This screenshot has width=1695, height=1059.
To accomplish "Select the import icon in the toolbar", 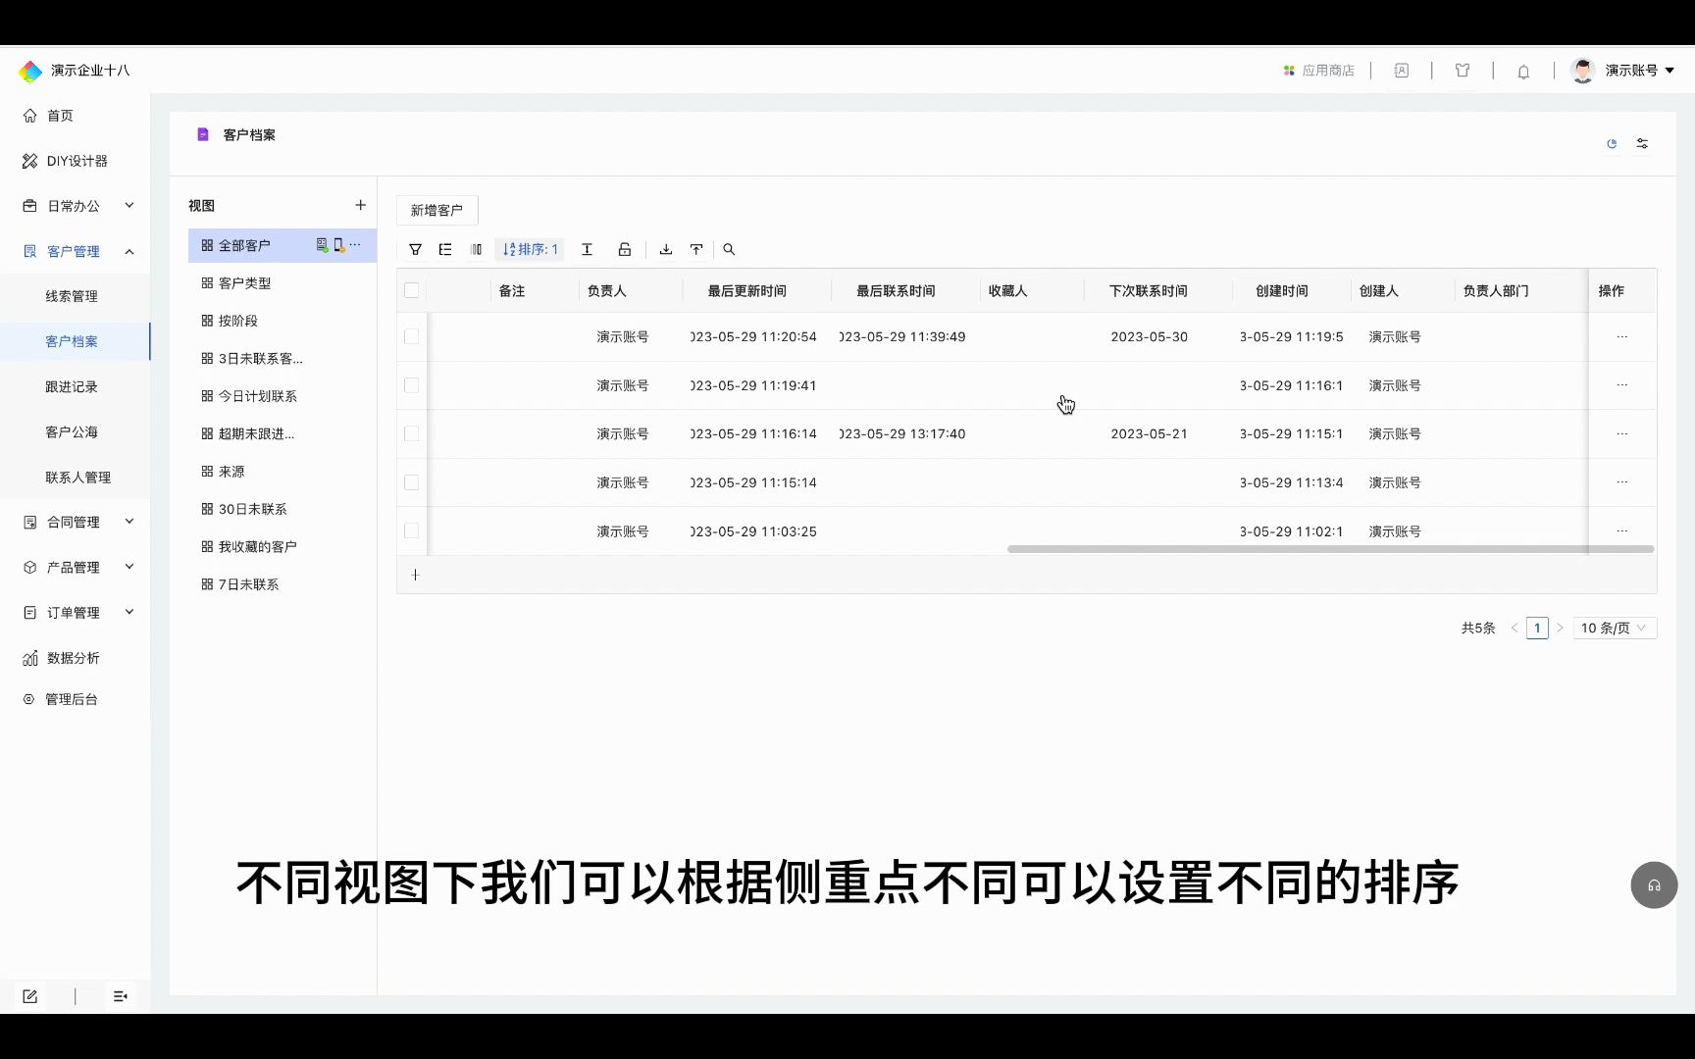I will point(696,249).
